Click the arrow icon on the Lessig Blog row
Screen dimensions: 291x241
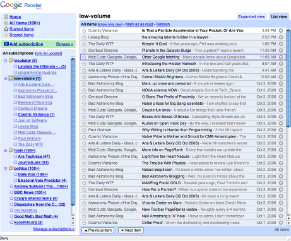(281, 37)
